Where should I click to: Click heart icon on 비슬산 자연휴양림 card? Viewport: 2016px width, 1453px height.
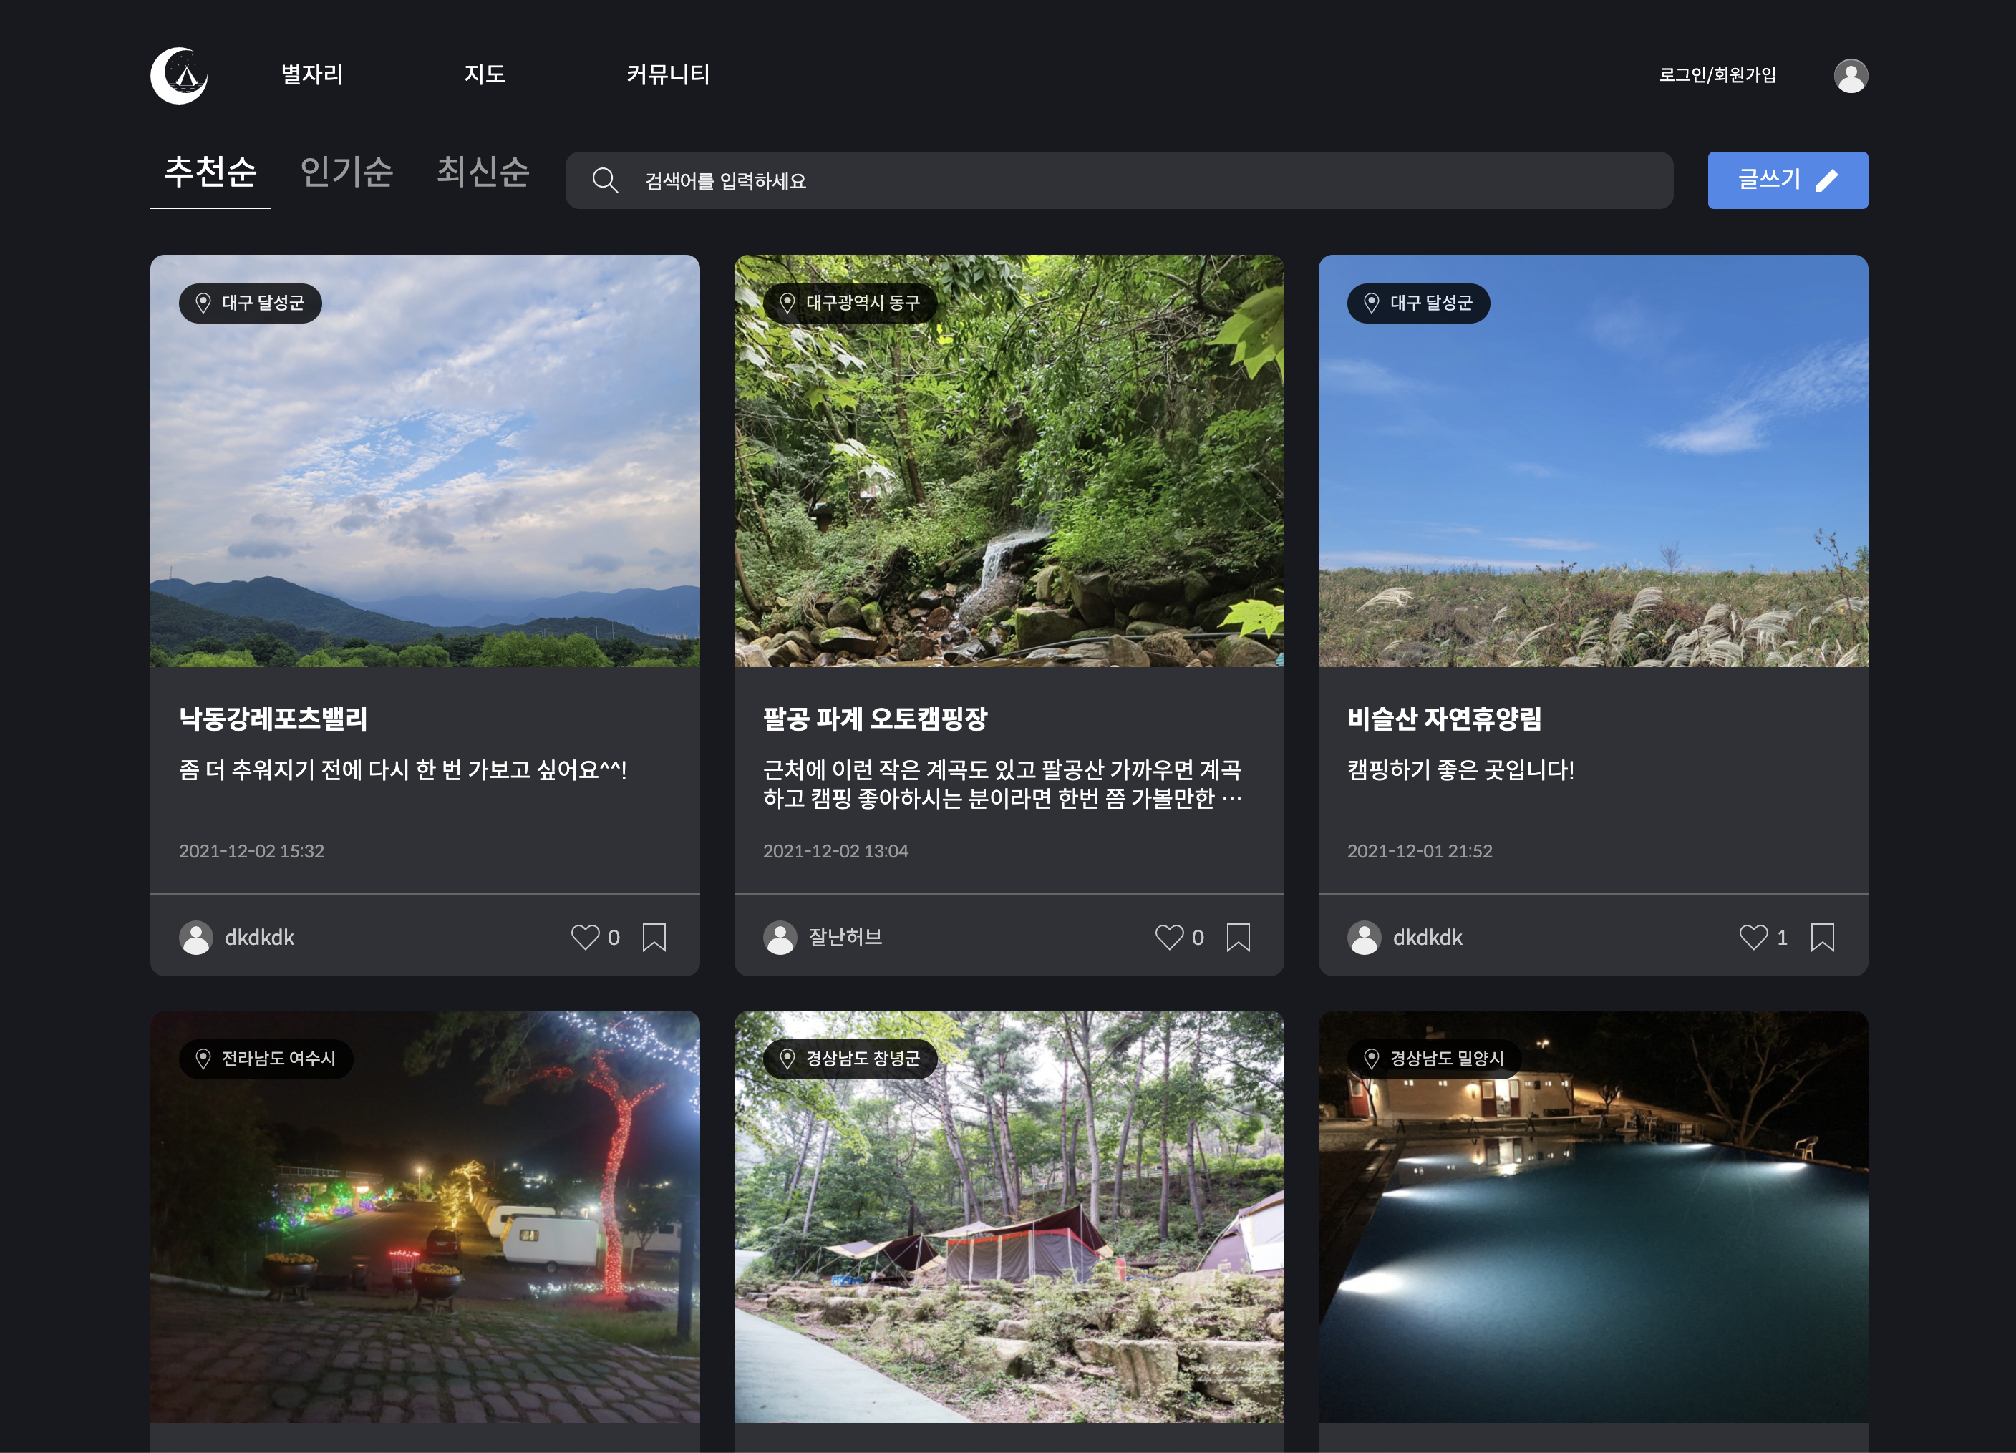(x=1753, y=937)
